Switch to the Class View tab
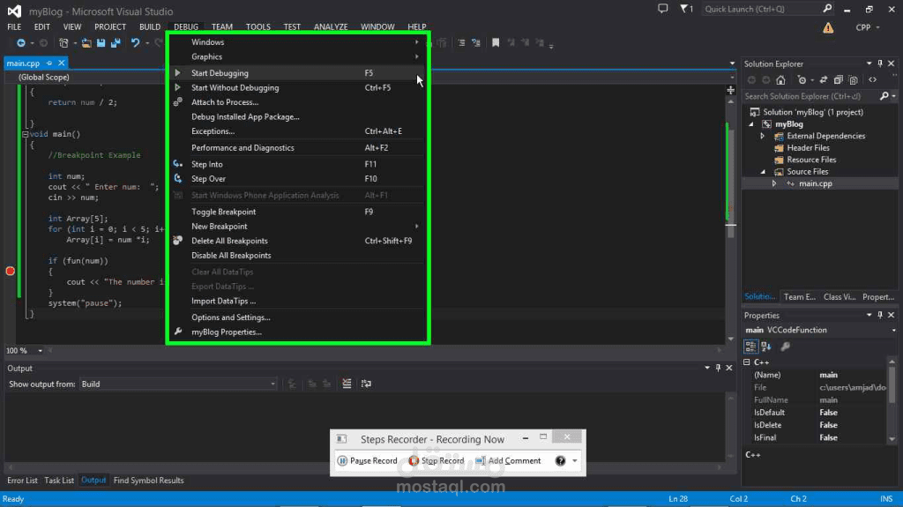This screenshot has height=507, width=903. pos(840,297)
